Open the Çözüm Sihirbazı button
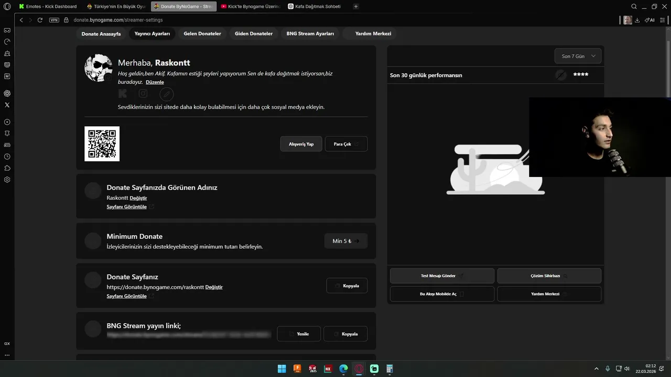 (x=549, y=276)
